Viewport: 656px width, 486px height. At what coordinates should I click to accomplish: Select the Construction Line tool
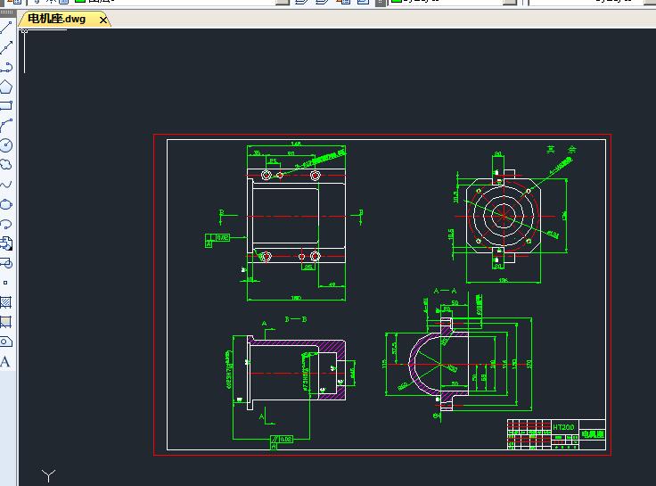tap(6, 47)
